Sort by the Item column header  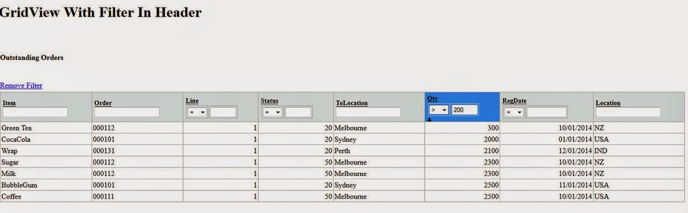(x=9, y=102)
